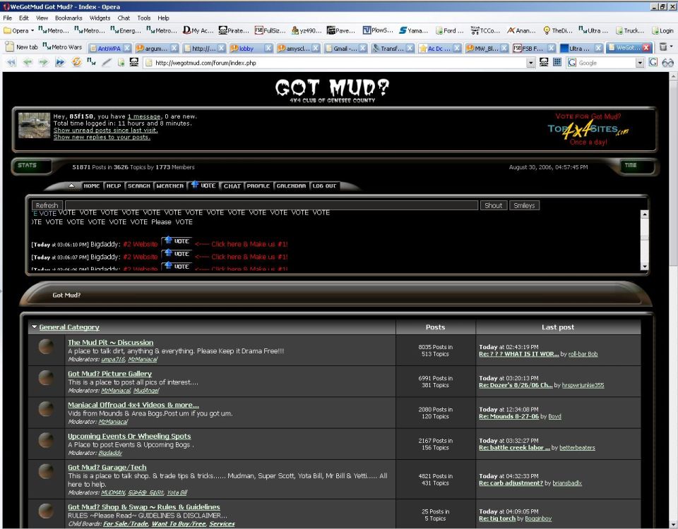678x529 pixels.
Task: Click the page icon next to wand
Action: (x=121, y=63)
